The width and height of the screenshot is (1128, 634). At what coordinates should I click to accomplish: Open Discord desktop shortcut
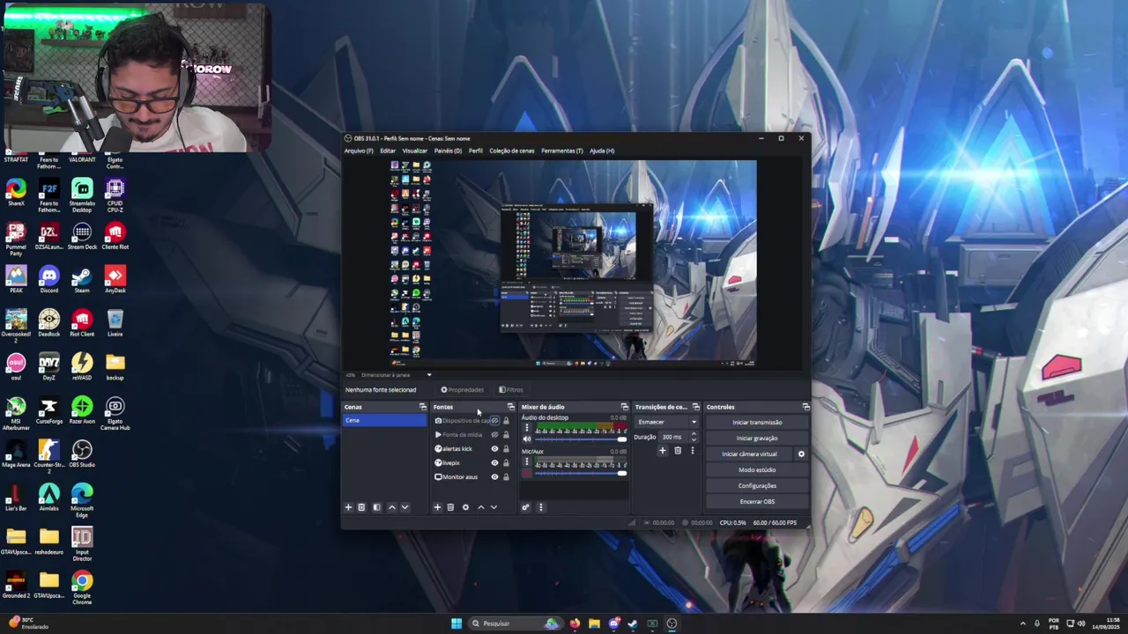[x=49, y=281]
